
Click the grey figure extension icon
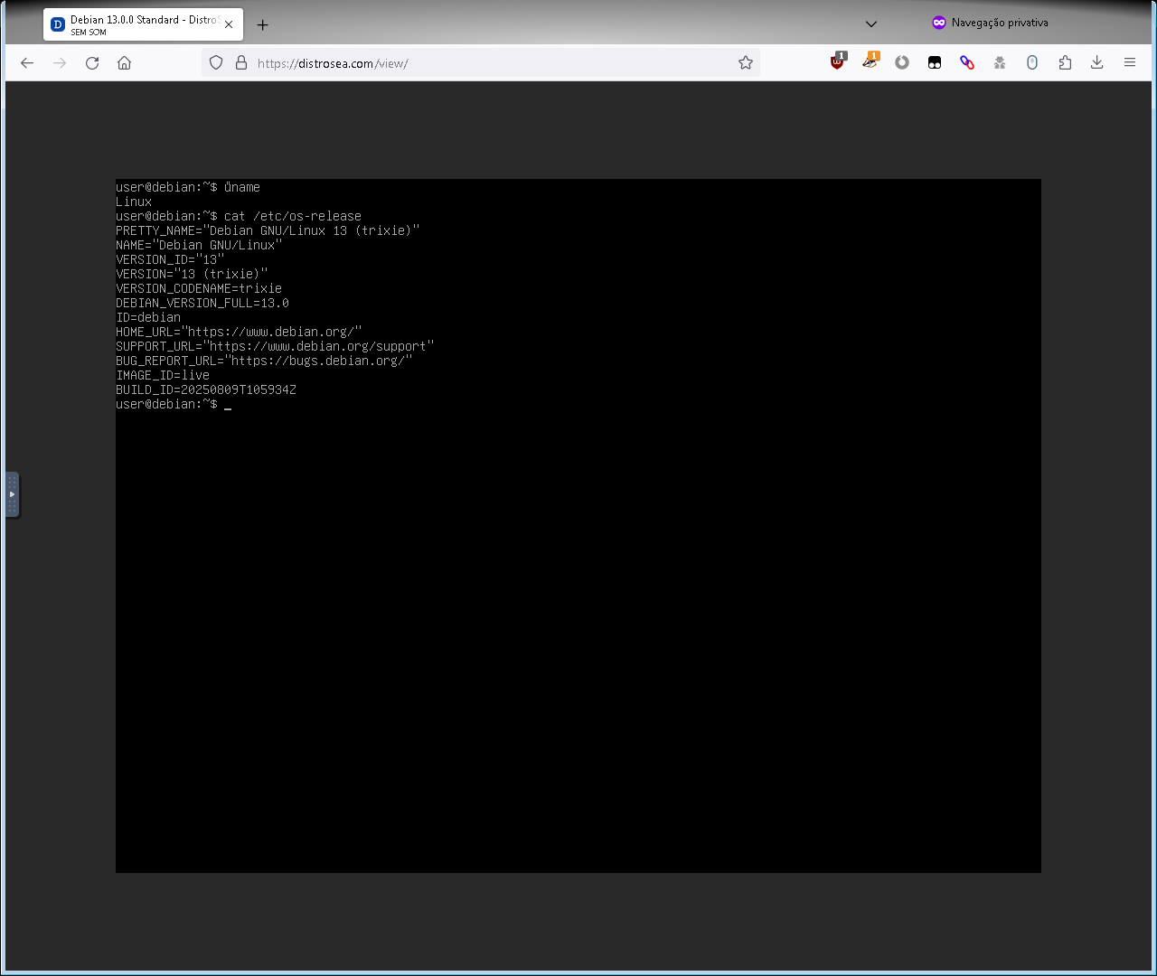[x=1000, y=62]
